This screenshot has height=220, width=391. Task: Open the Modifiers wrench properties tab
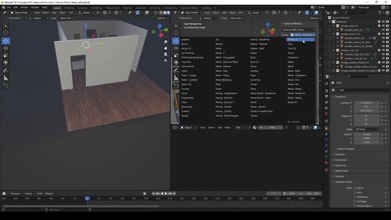(326, 134)
